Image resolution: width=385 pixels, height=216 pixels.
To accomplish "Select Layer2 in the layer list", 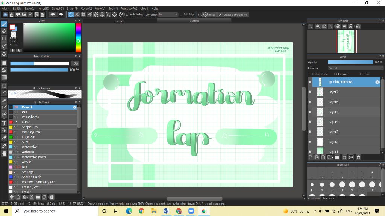I will point(344,142).
